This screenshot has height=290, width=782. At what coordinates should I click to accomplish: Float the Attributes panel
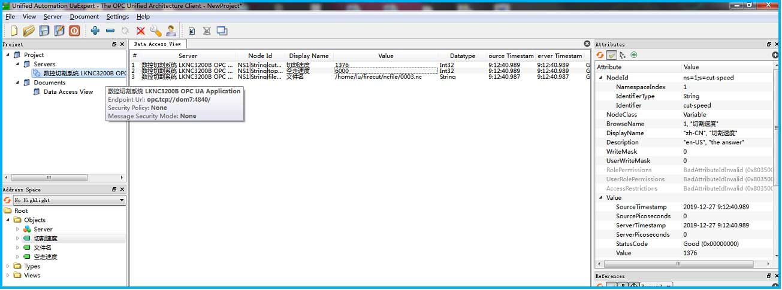(769, 44)
